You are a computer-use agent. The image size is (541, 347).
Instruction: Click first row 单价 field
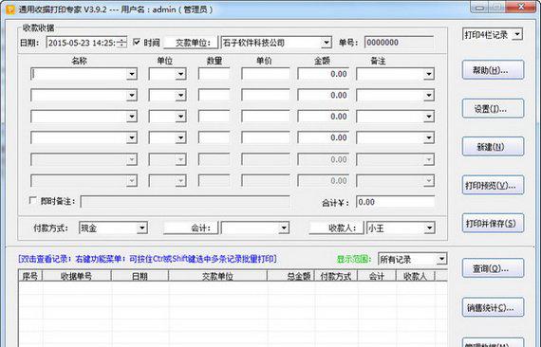pyautogui.click(x=266, y=74)
